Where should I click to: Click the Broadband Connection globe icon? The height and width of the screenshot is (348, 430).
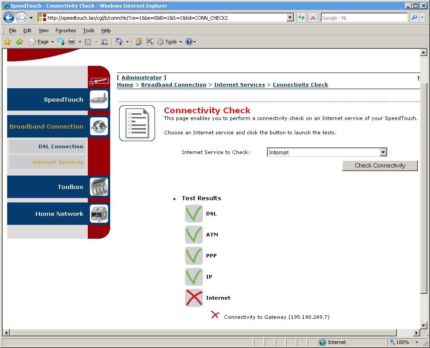coord(99,126)
